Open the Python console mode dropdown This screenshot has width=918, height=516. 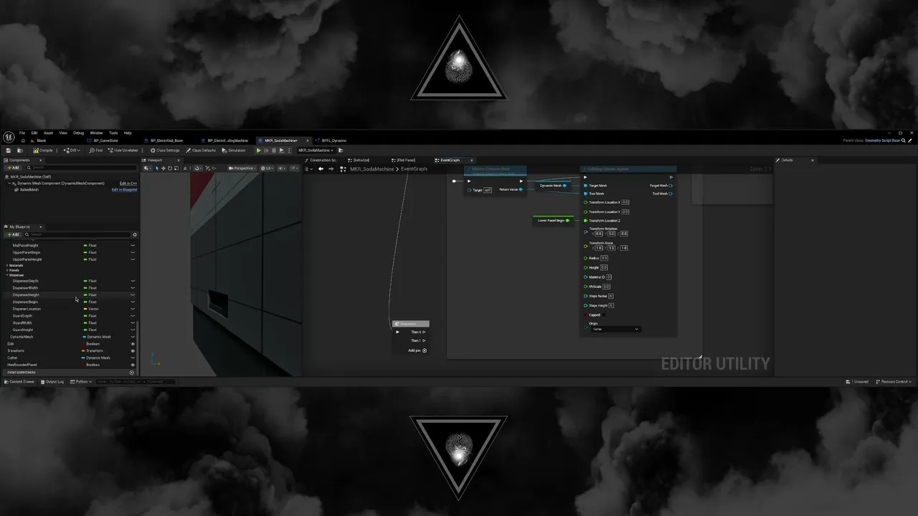pos(81,381)
